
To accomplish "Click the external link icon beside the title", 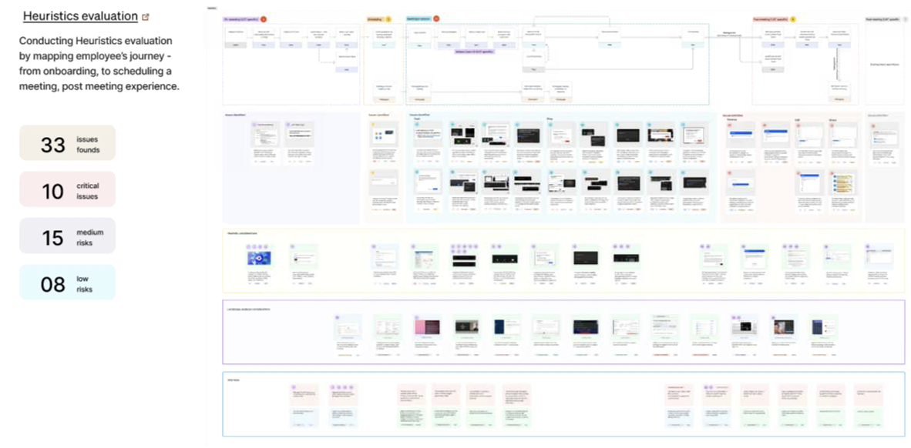I will 146,17.
